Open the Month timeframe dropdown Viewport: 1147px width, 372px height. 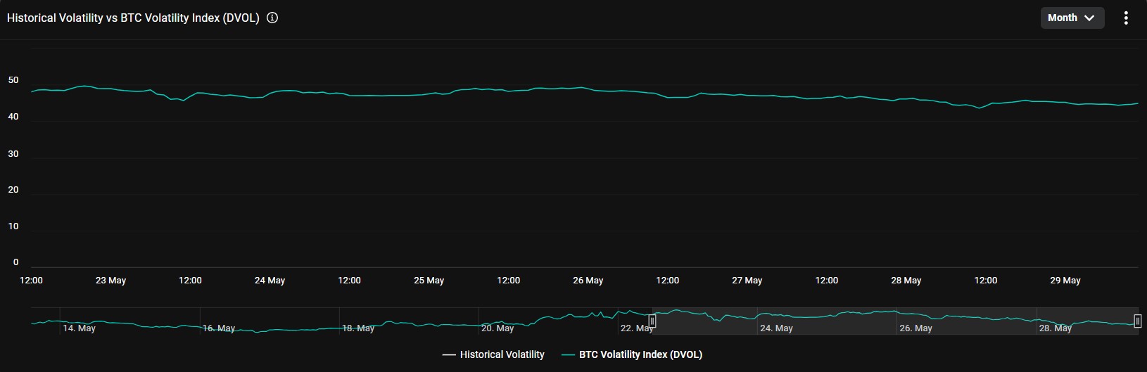point(1072,18)
